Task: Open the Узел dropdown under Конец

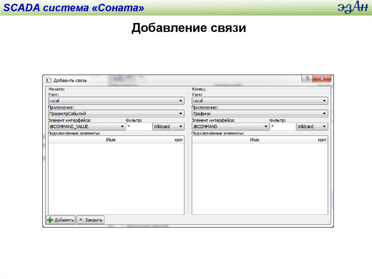Action: (260, 101)
